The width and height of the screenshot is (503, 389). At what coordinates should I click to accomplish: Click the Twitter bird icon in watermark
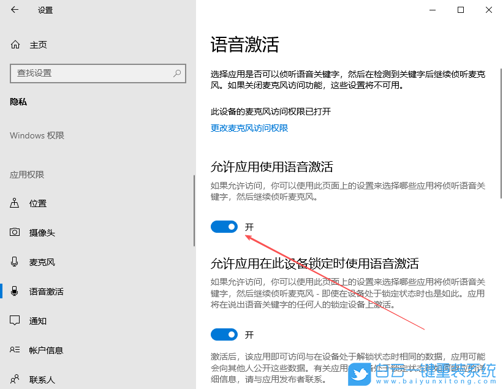coord(361,374)
